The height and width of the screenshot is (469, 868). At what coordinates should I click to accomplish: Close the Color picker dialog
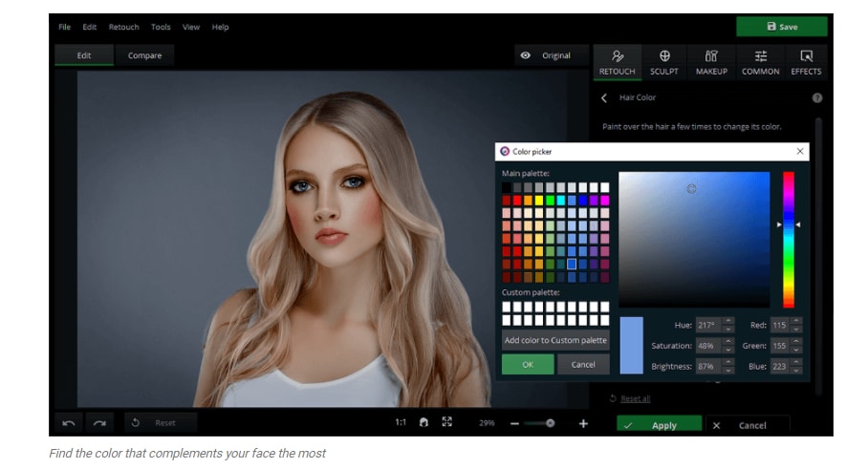800,151
